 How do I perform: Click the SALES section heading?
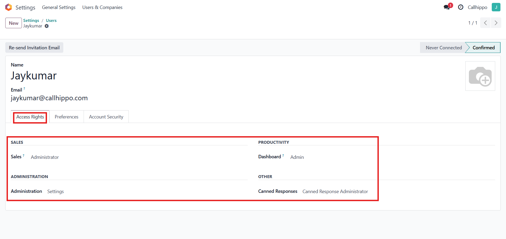click(17, 142)
